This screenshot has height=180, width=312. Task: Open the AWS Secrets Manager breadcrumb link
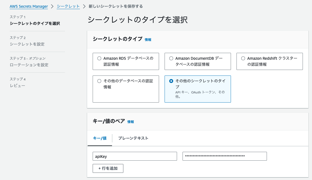coord(29,6)
